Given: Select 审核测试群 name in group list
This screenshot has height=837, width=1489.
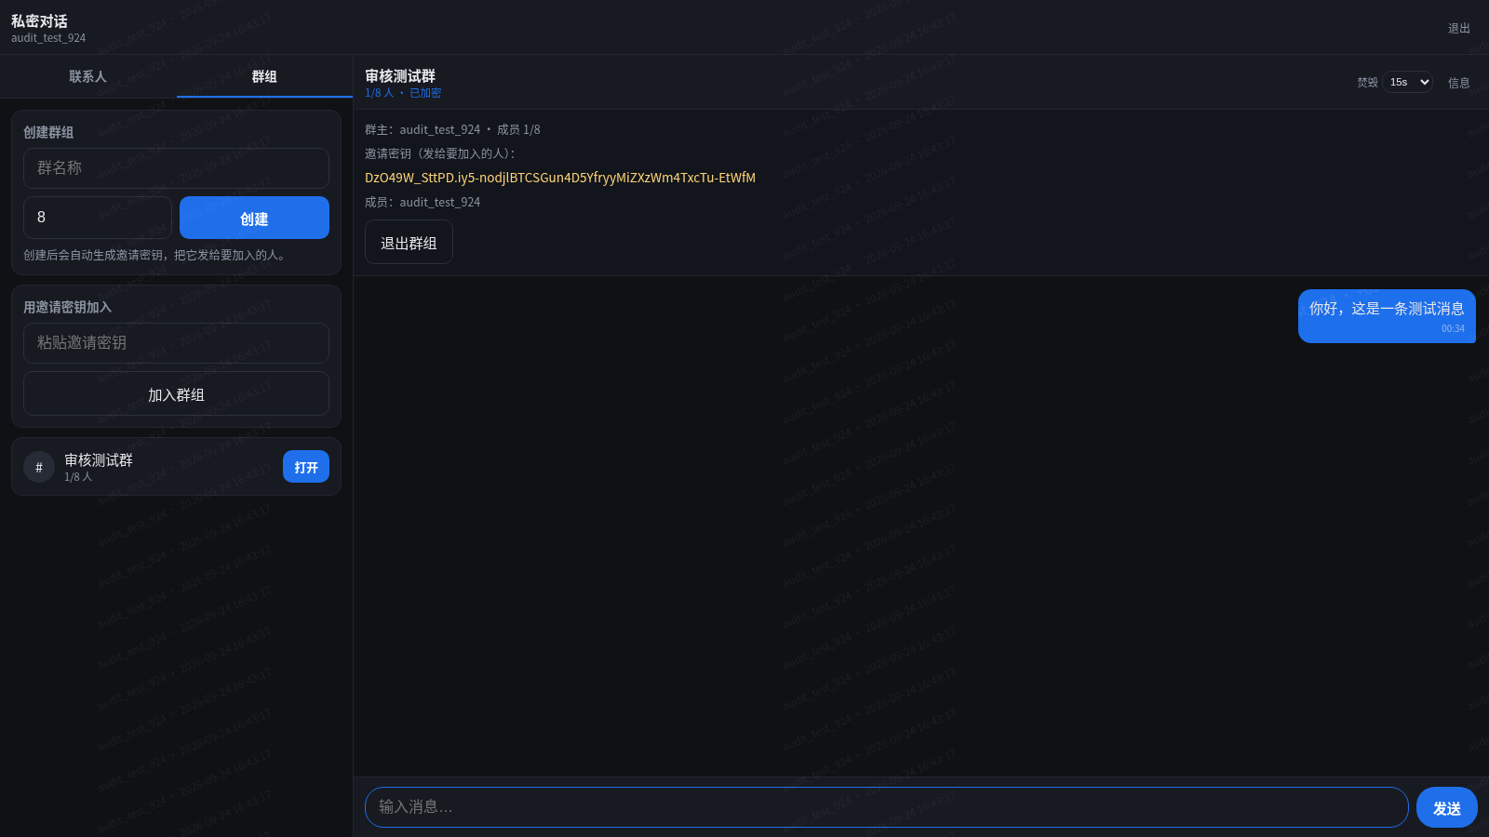Looking at the screenshot, I should [x=99, y=460].
